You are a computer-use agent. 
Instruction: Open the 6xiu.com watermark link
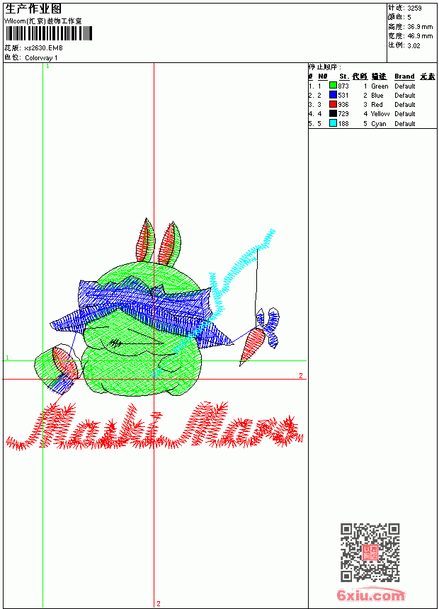pos(371,594)
